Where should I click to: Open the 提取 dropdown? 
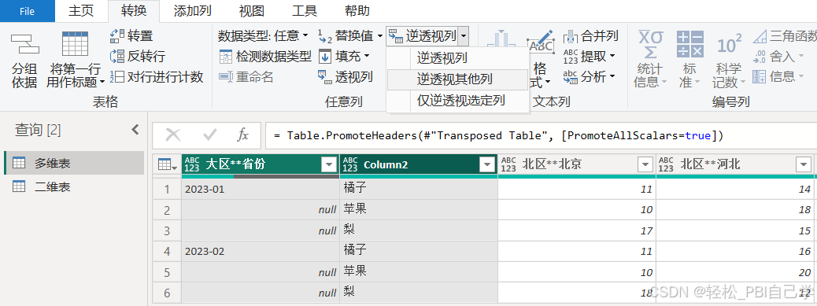(x=590, y=56)
